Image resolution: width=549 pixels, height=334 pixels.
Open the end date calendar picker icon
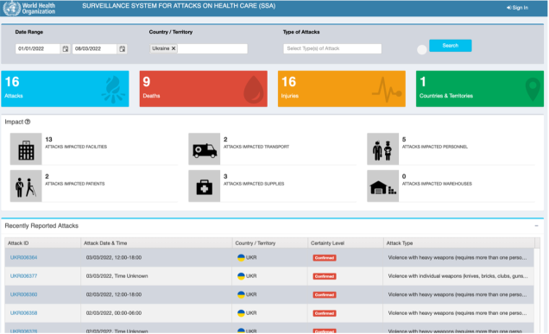pyautogui.click(x=123, y=48)
